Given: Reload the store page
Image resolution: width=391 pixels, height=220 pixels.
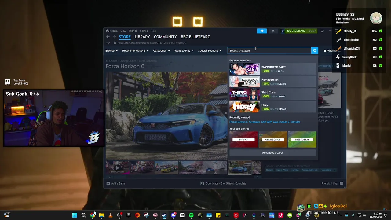Looking at the screenshot, I should coord(108,43).
